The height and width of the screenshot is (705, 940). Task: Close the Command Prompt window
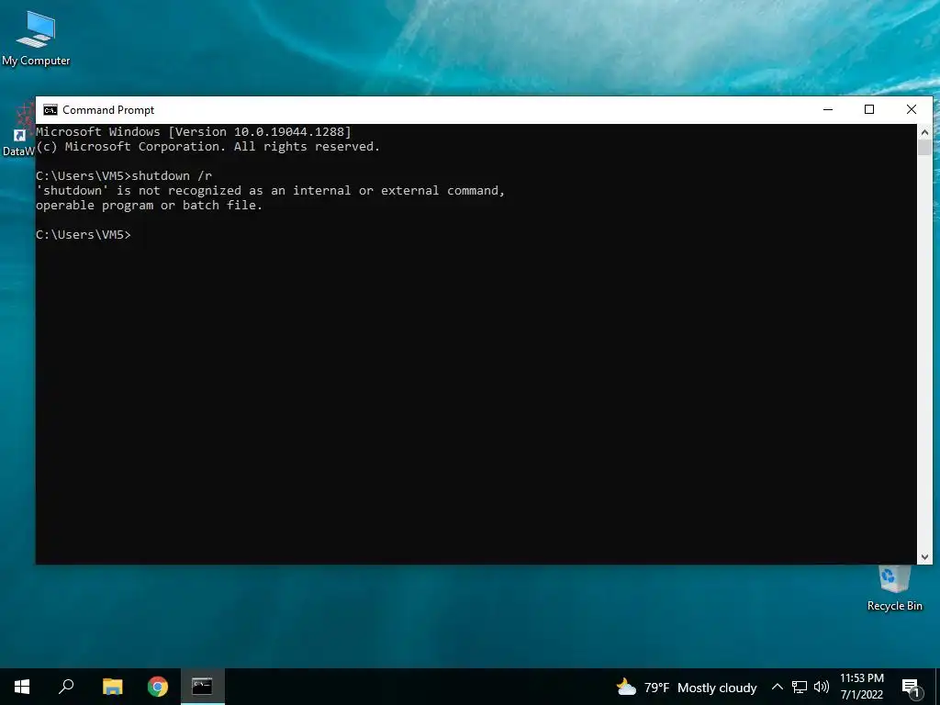click(x=912, y=110)
